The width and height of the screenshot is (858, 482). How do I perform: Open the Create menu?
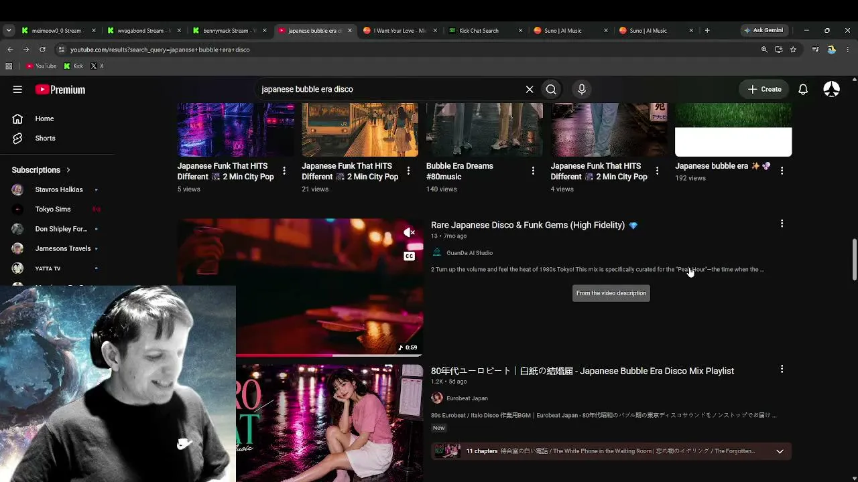click(764, 89)
